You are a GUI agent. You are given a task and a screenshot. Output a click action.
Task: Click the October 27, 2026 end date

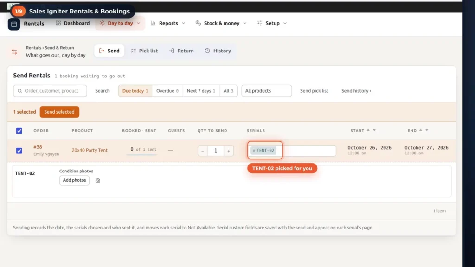[x=426, y=148]
